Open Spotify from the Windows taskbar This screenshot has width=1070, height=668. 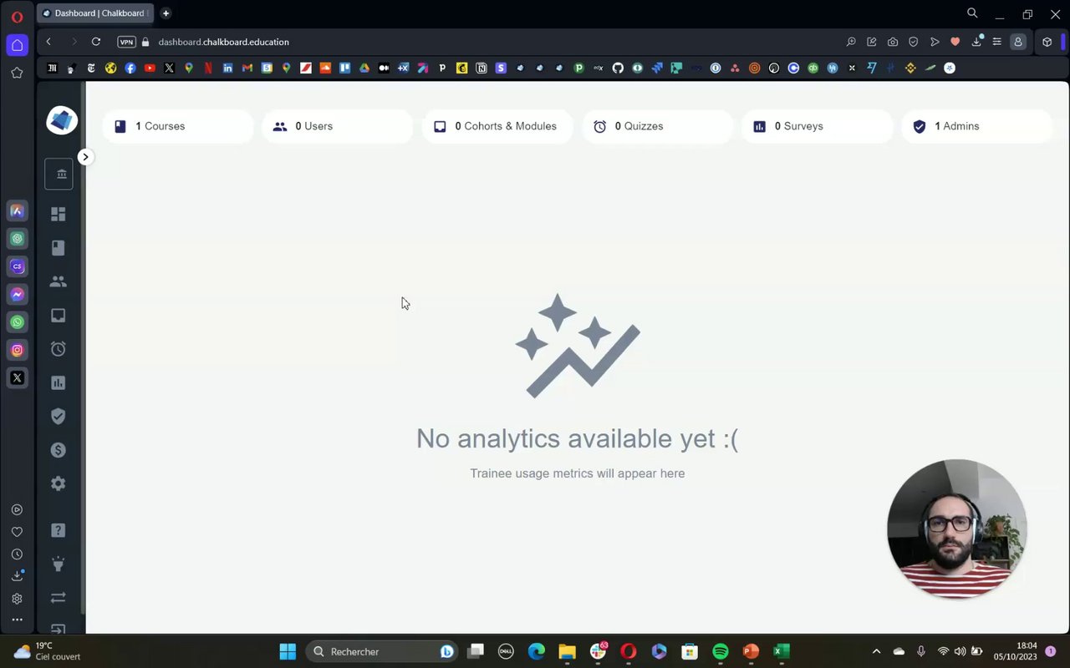(x=721, y=651)
